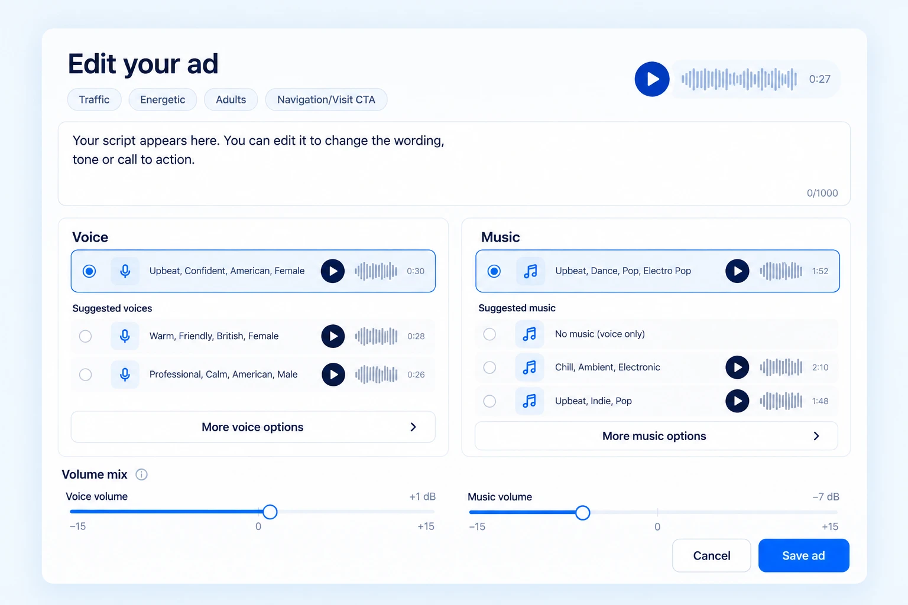Expand More music options
This screenshot has height=605, width=908.
pos(656,436)
